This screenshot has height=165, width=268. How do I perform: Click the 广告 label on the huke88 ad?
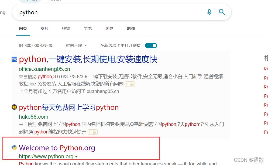(x=93, y=132)
